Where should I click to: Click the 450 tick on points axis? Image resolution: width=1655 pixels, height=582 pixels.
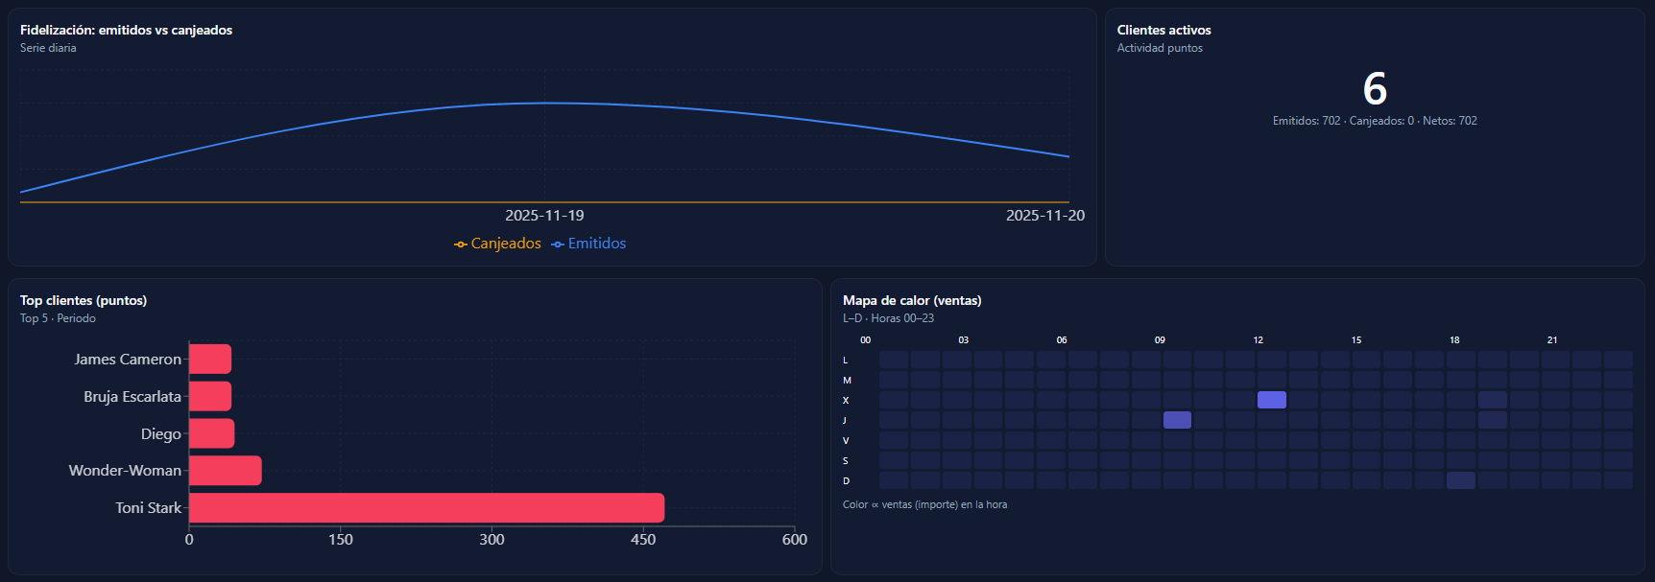[x=643, y=540]
